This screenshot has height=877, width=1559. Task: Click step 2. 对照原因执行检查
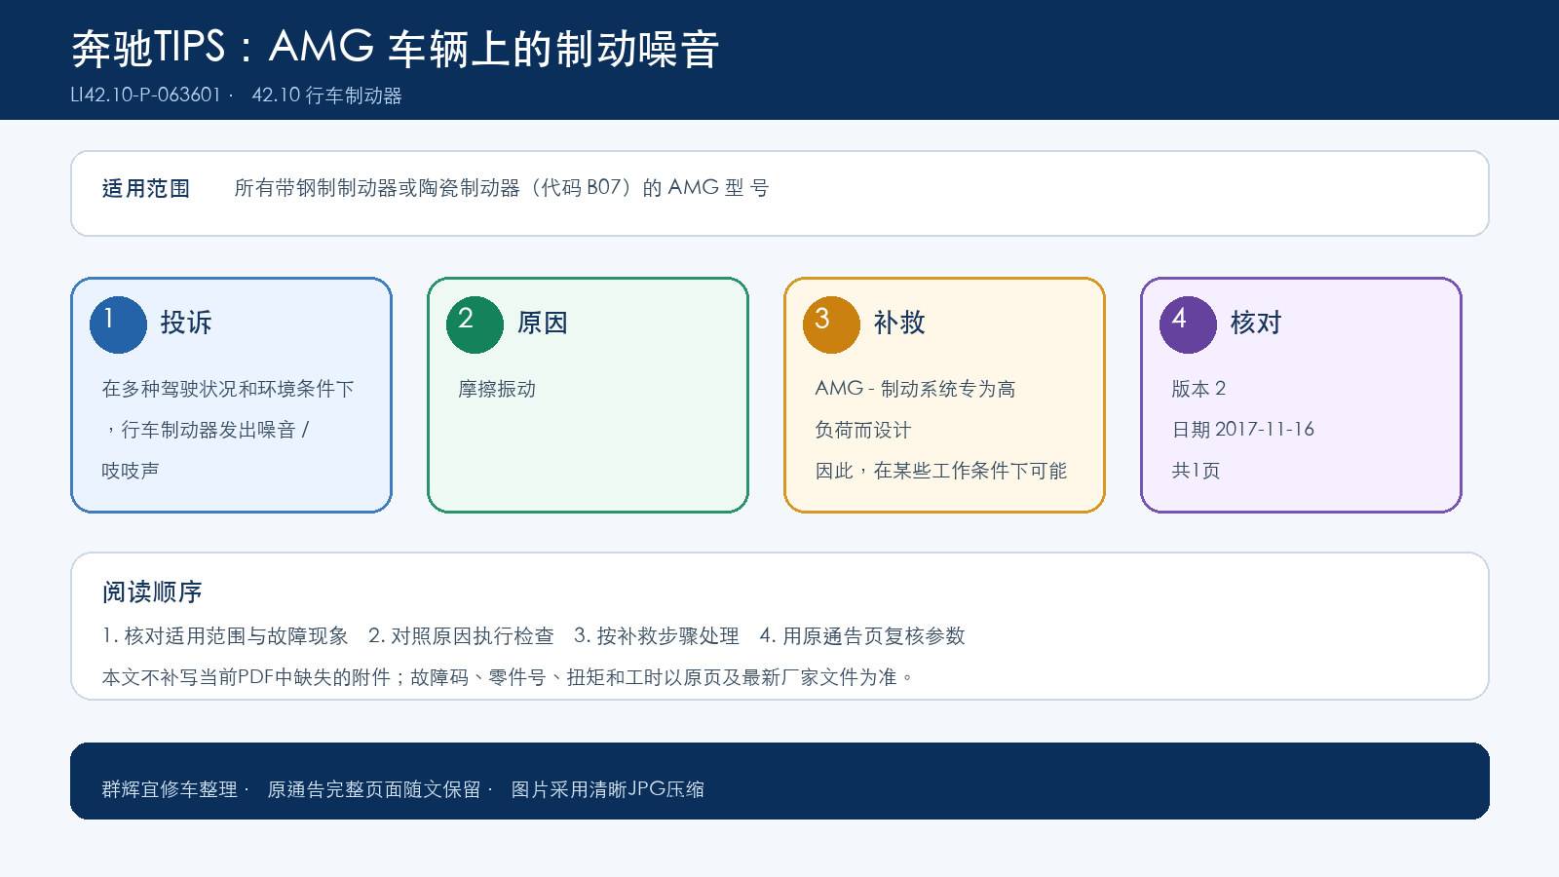pyautogui.click(x=461, y=636)
